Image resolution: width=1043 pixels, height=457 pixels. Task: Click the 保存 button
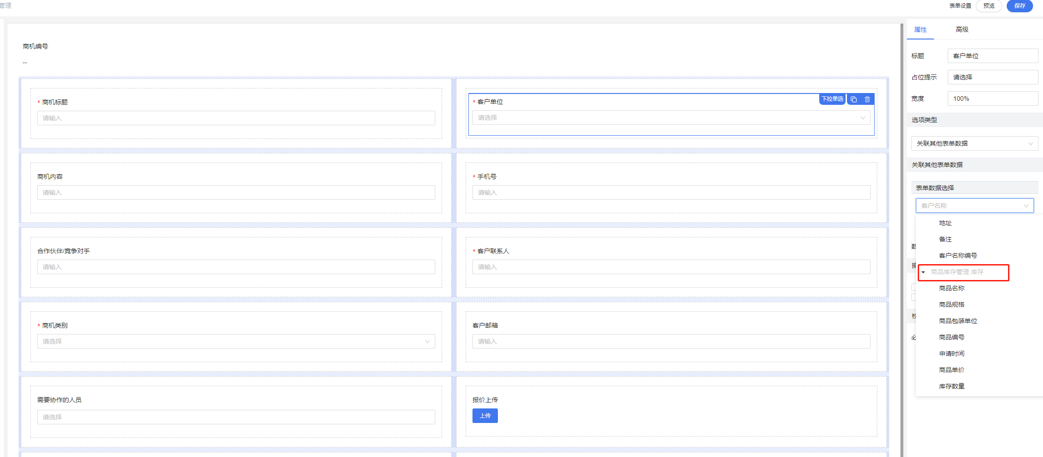pyautogui.click(x=1019, y=6)
